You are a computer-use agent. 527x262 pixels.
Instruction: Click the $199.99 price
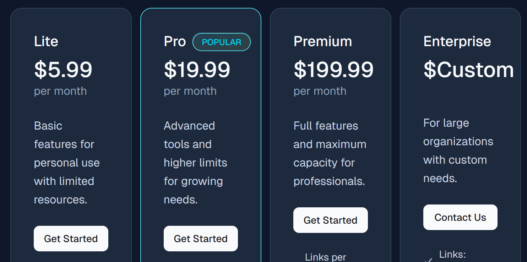[x=333, y=70]
